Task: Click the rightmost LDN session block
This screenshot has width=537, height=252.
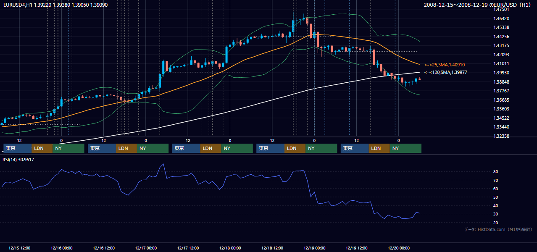Action: point(379,148)
